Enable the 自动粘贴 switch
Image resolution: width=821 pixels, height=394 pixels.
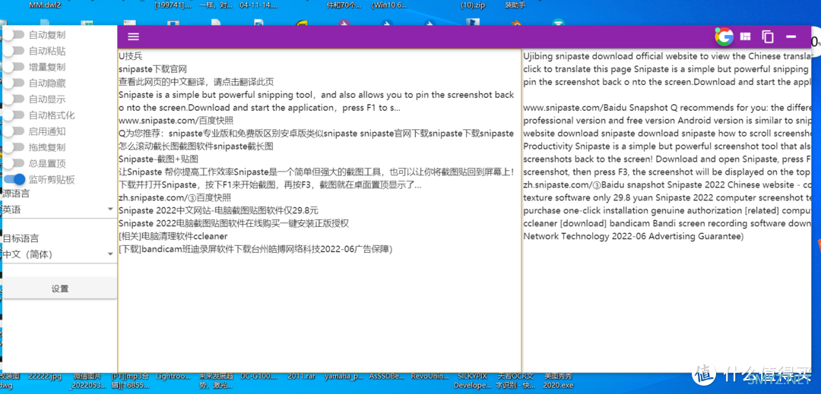(x=14, y=51)
